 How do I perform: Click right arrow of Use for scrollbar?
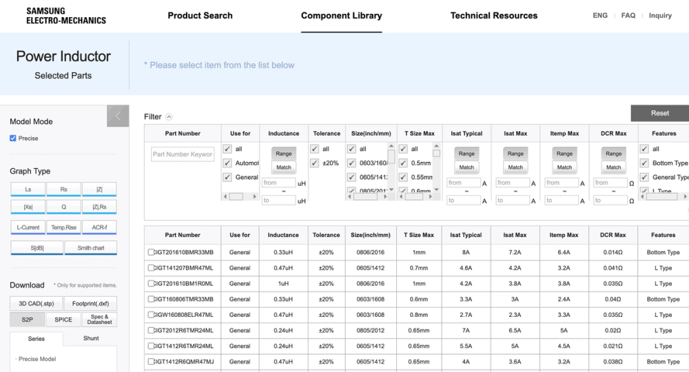[x=254, y=196]
